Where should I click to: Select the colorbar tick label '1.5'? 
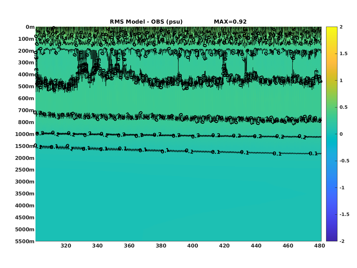[344, 54]
